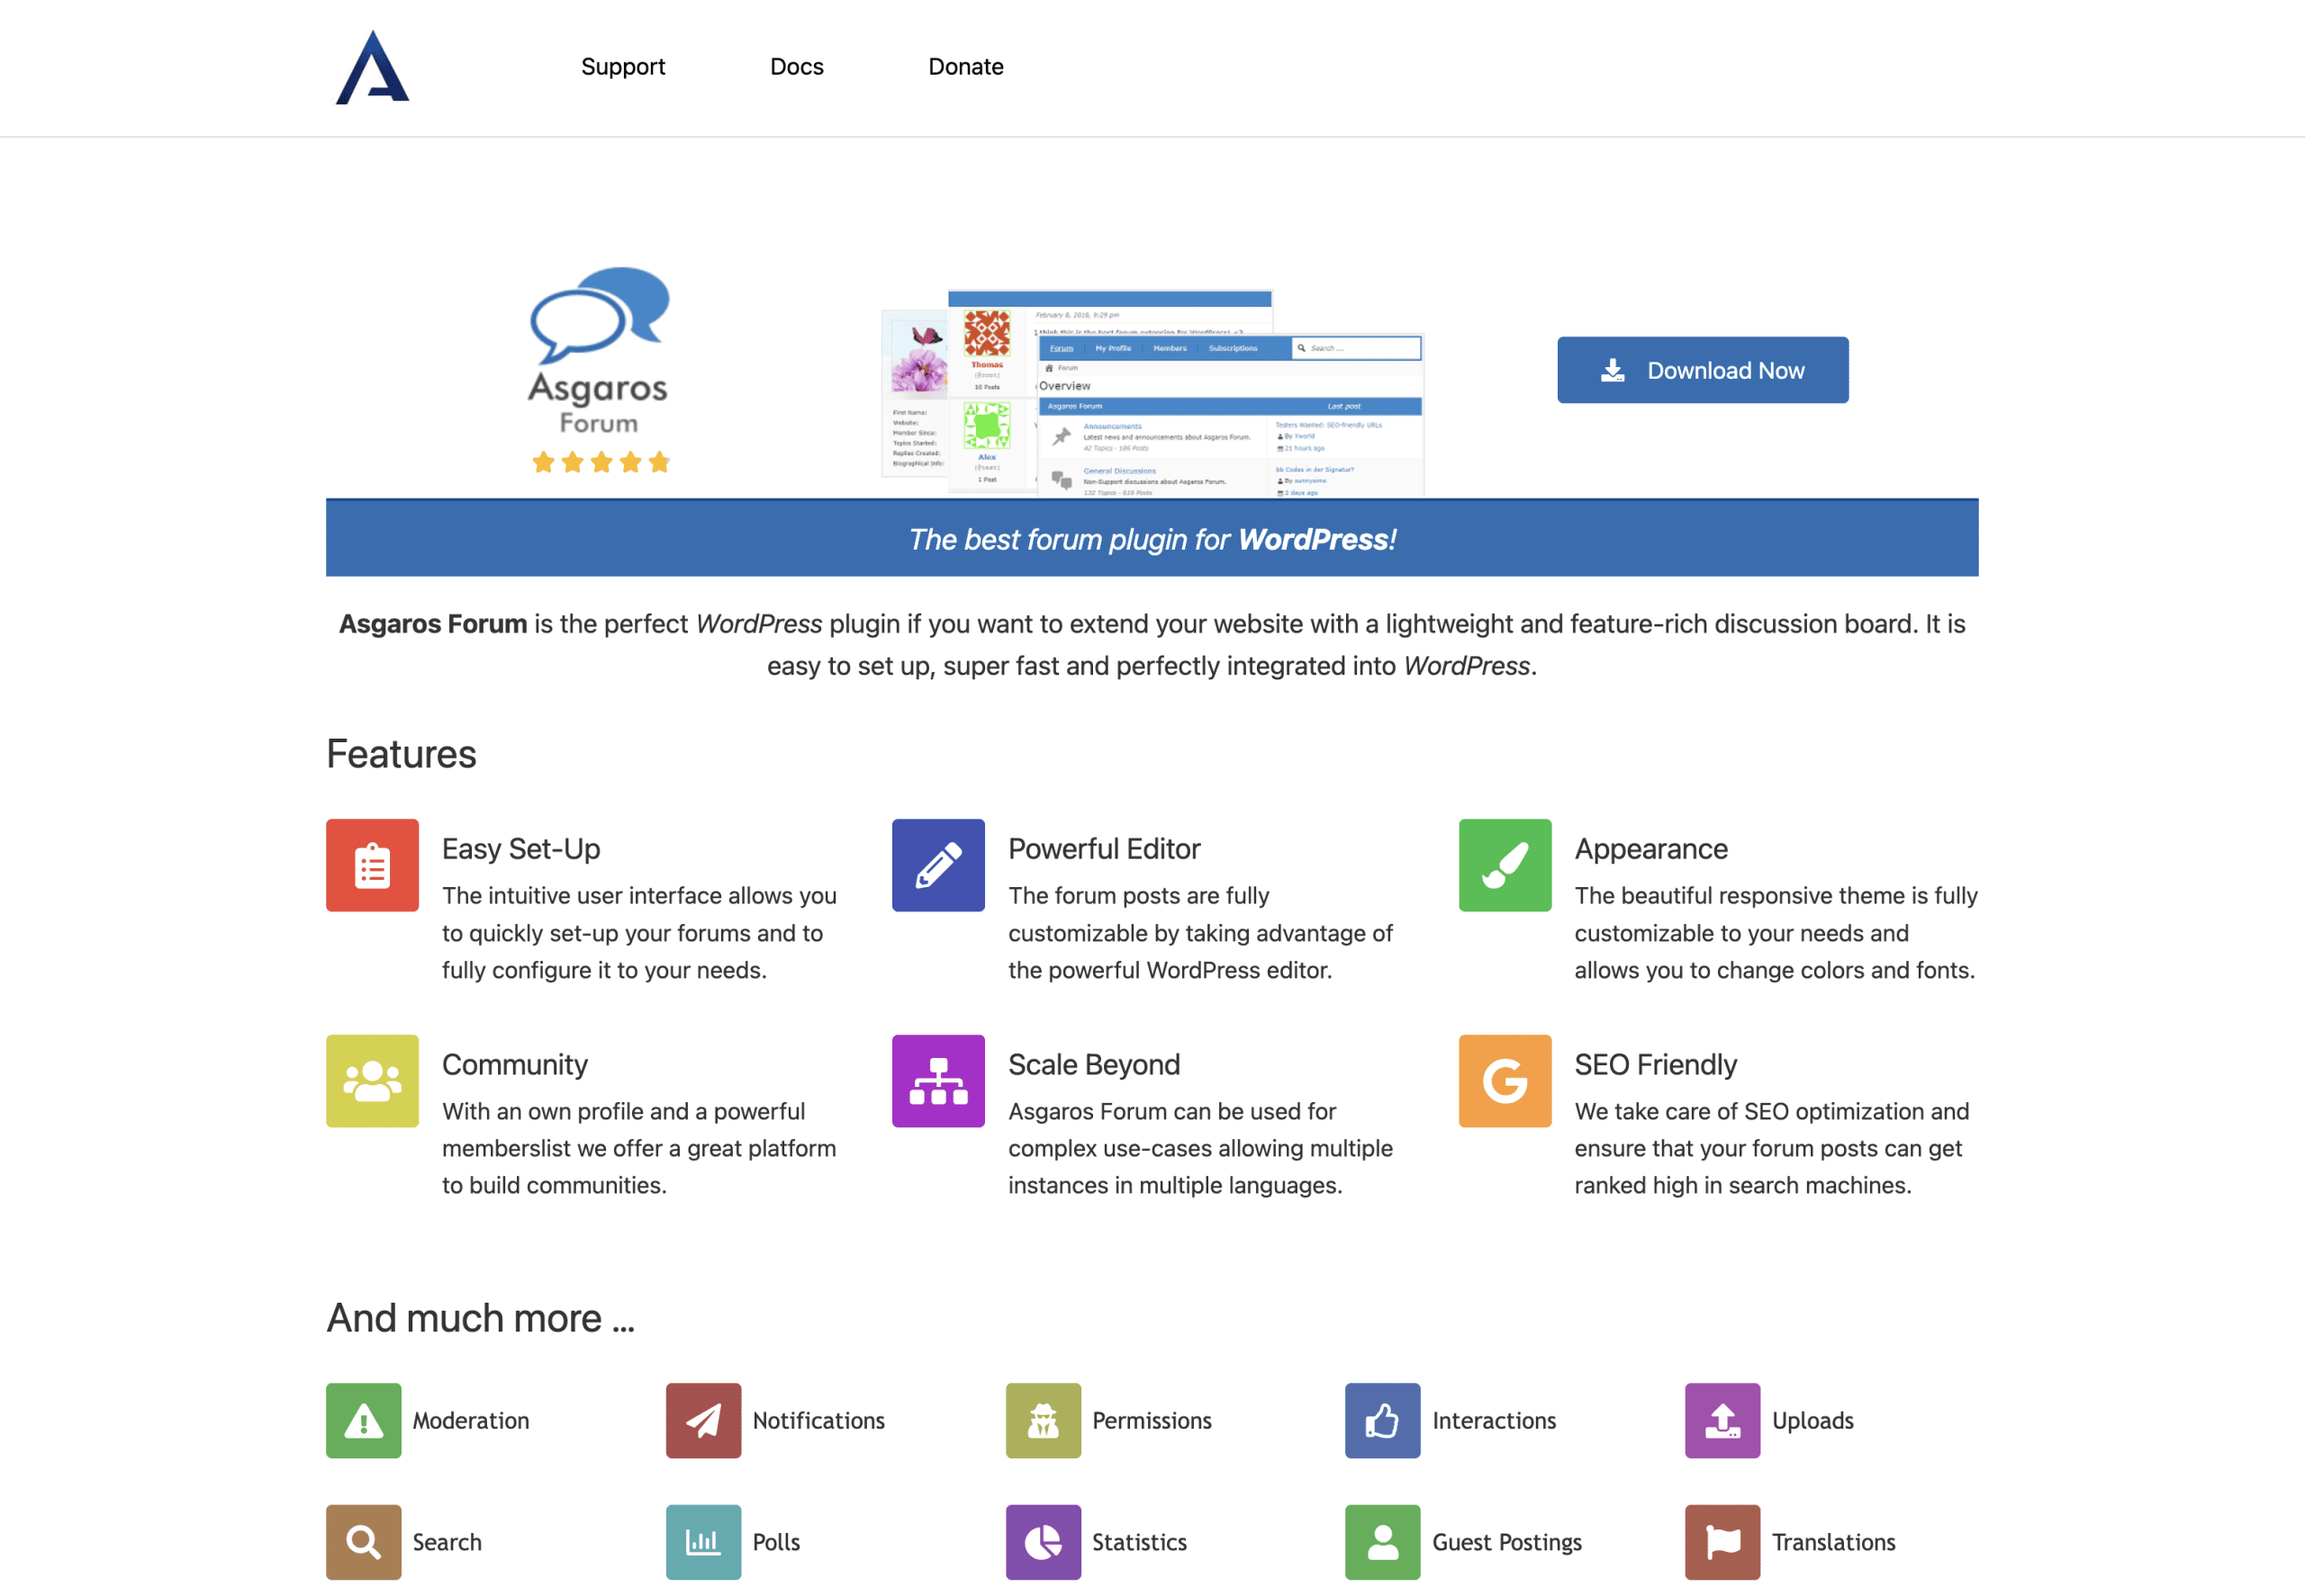Click the Search magnifier icon
Viewport: 2305px width, 1596px height.
[x=364, y=1542]
